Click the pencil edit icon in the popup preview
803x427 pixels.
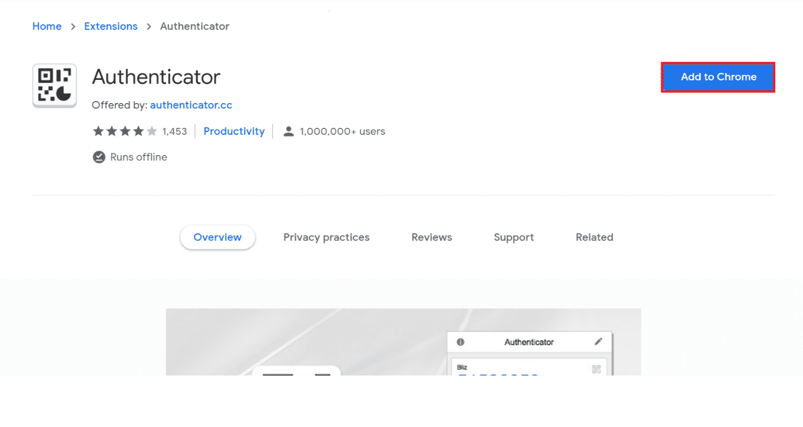pos(599,341)
